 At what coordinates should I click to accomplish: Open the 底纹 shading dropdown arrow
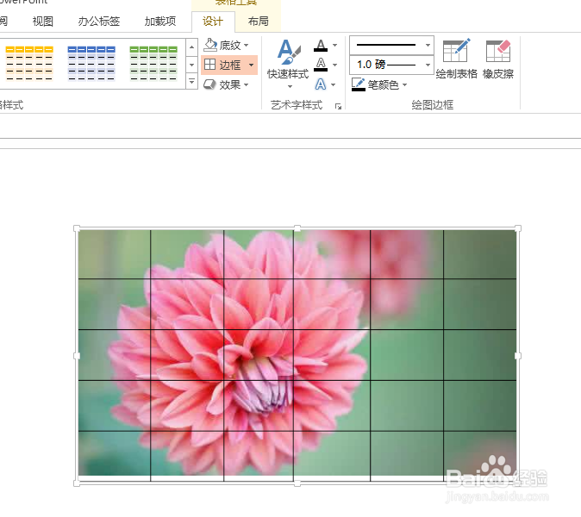coord(246,45)
